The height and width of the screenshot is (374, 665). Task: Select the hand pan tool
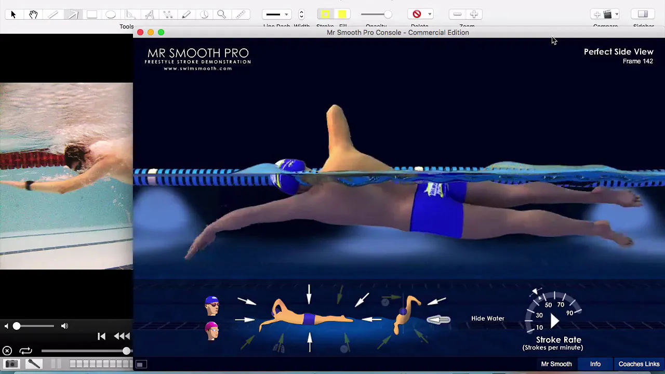(x=33, y=15)
